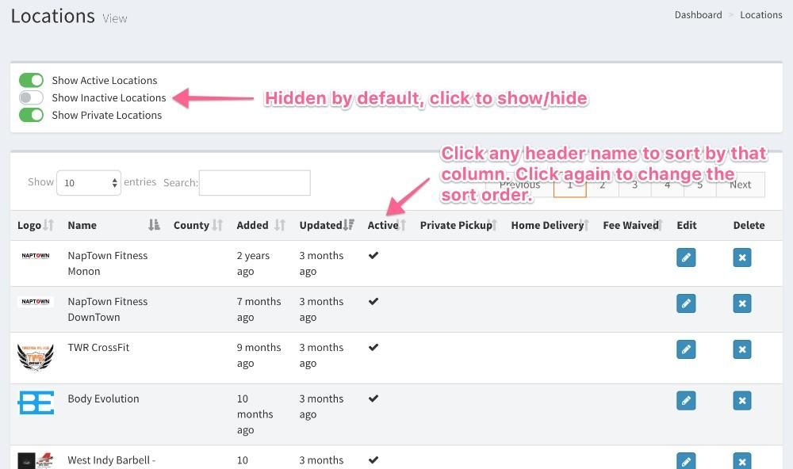Click the Active checkmark for West Indy Barbell

(x=374, y=460)
